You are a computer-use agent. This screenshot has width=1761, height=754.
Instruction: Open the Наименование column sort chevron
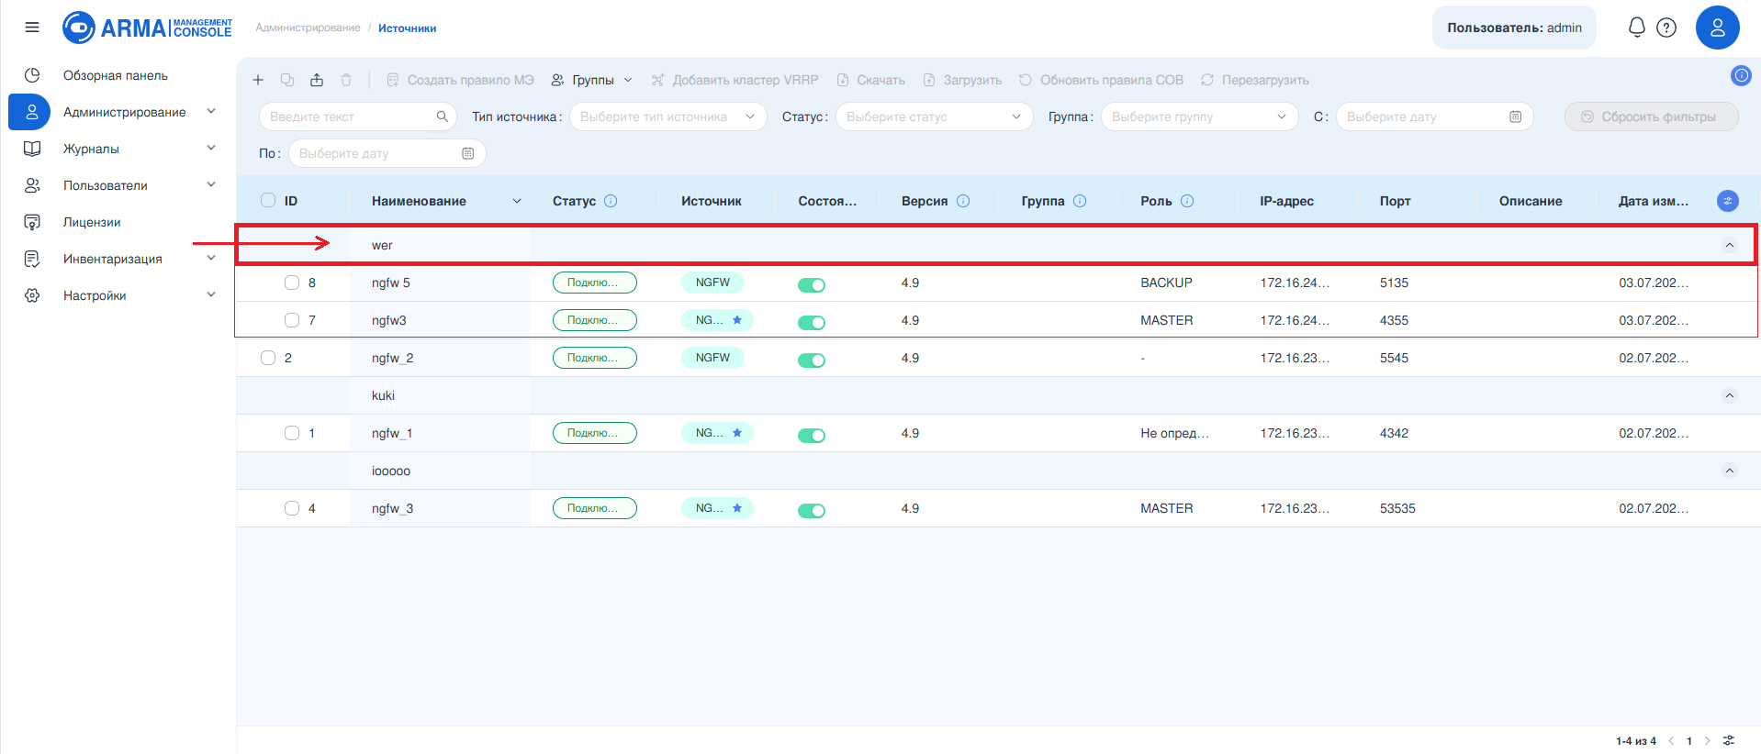(x=517, y=201)
